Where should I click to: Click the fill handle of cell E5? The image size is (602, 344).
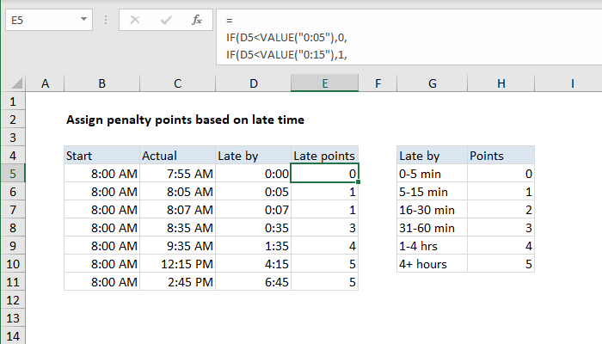(x=359, y=182)
